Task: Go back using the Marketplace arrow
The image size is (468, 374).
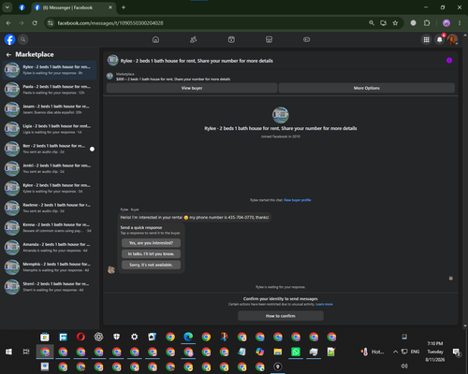Action: point(8,54)
